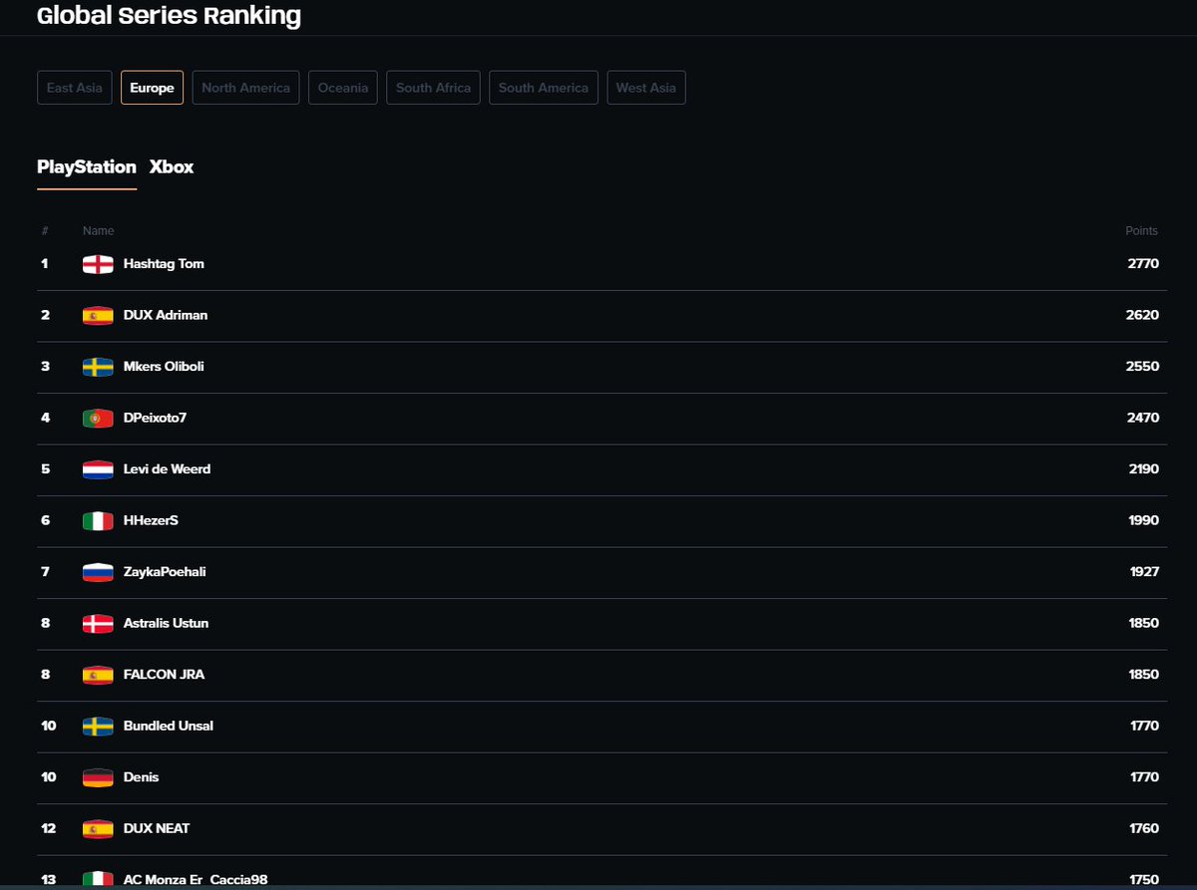Click the Italy flag next to HHezerS

click(98, 520)
